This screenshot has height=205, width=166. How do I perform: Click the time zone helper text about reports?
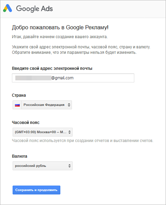82,141
